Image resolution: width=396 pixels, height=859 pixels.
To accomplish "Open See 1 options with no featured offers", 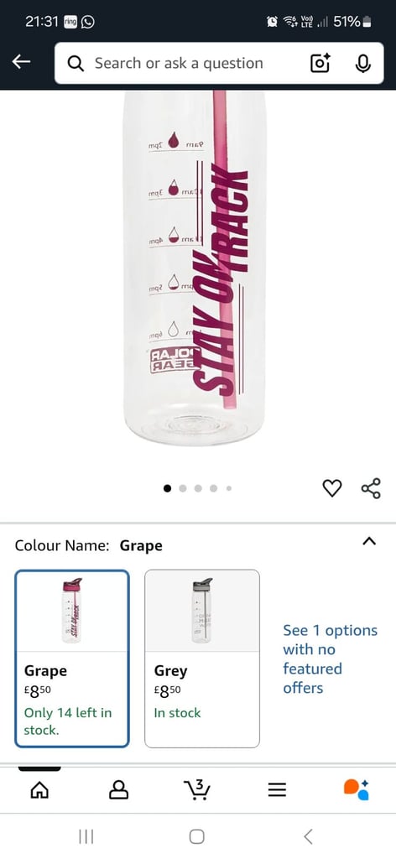I will point(331,659).
